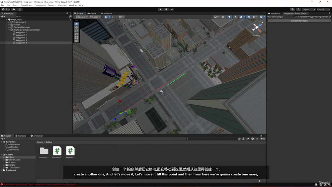Click the Hierarchy search field
The image size is (332, 187).
pyautogui.click(x=42, y=16)
